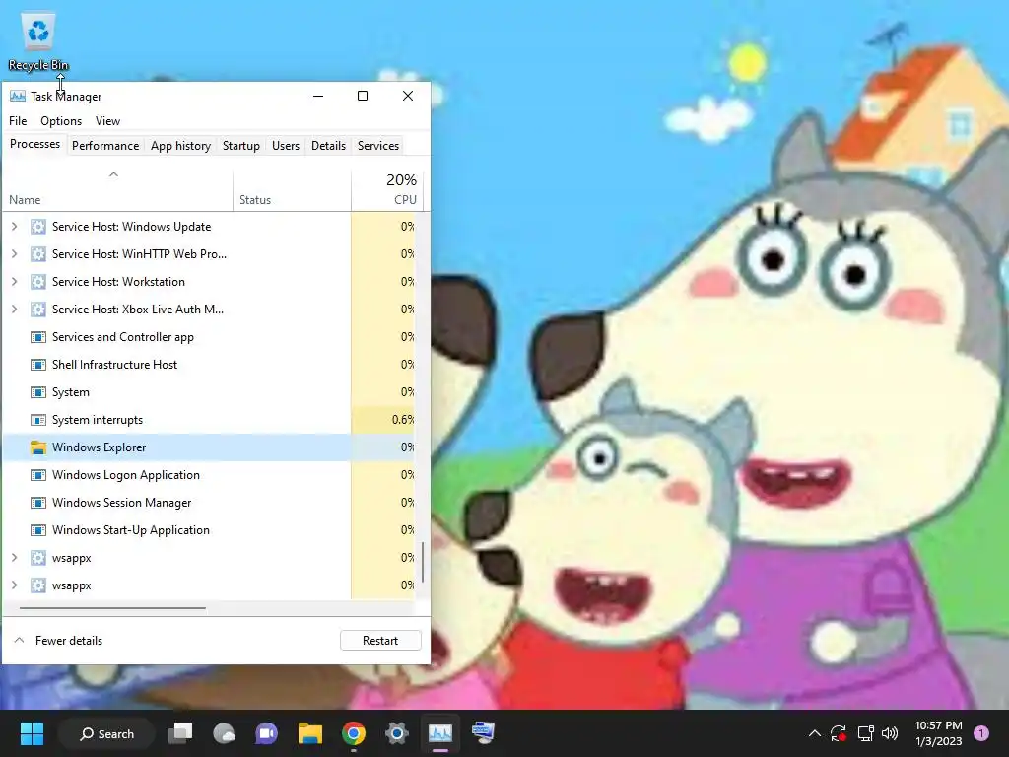This screenshot has width=1009, height=757.
Task: Select the System interrupts process name
Action: point(98,420)
